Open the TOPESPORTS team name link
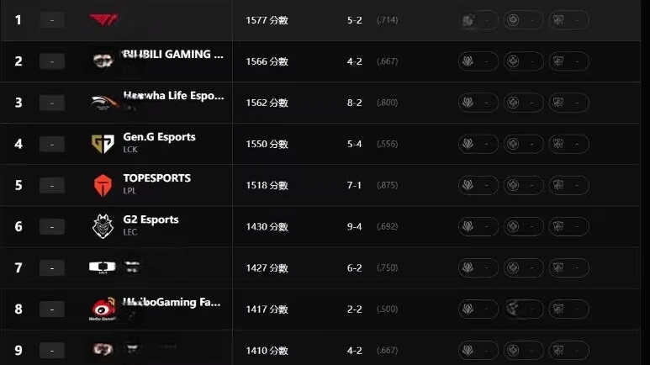650x365 pixels. click(156, 178)
